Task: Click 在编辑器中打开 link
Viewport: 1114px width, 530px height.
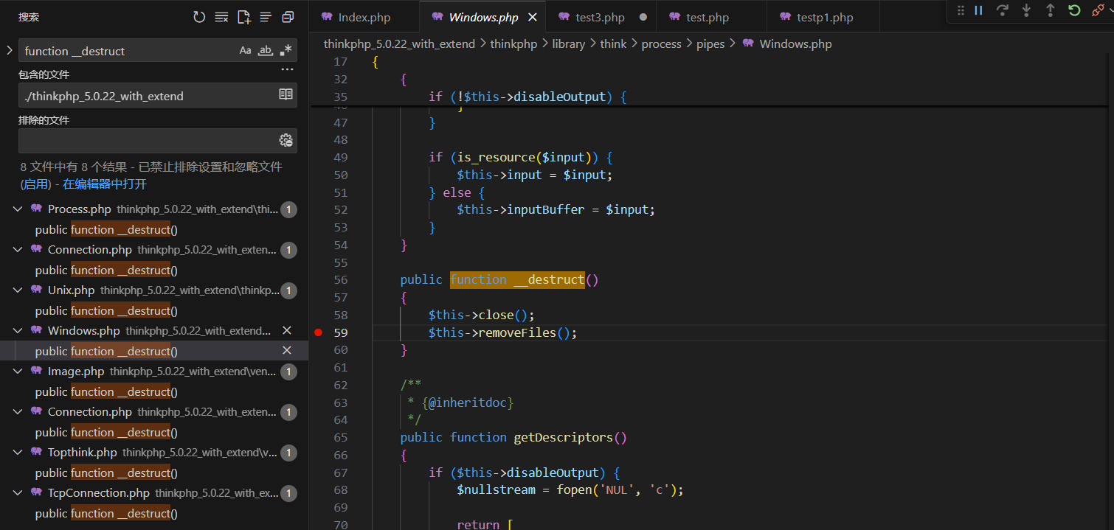Action: [x=105, y=184]
